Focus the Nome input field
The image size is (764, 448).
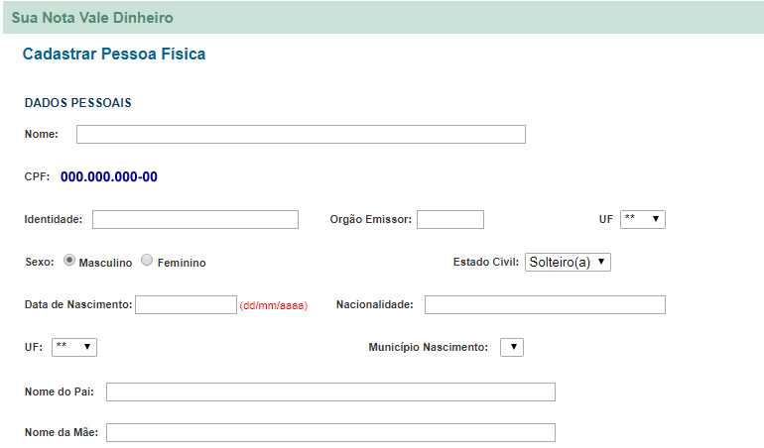[301, 135]
